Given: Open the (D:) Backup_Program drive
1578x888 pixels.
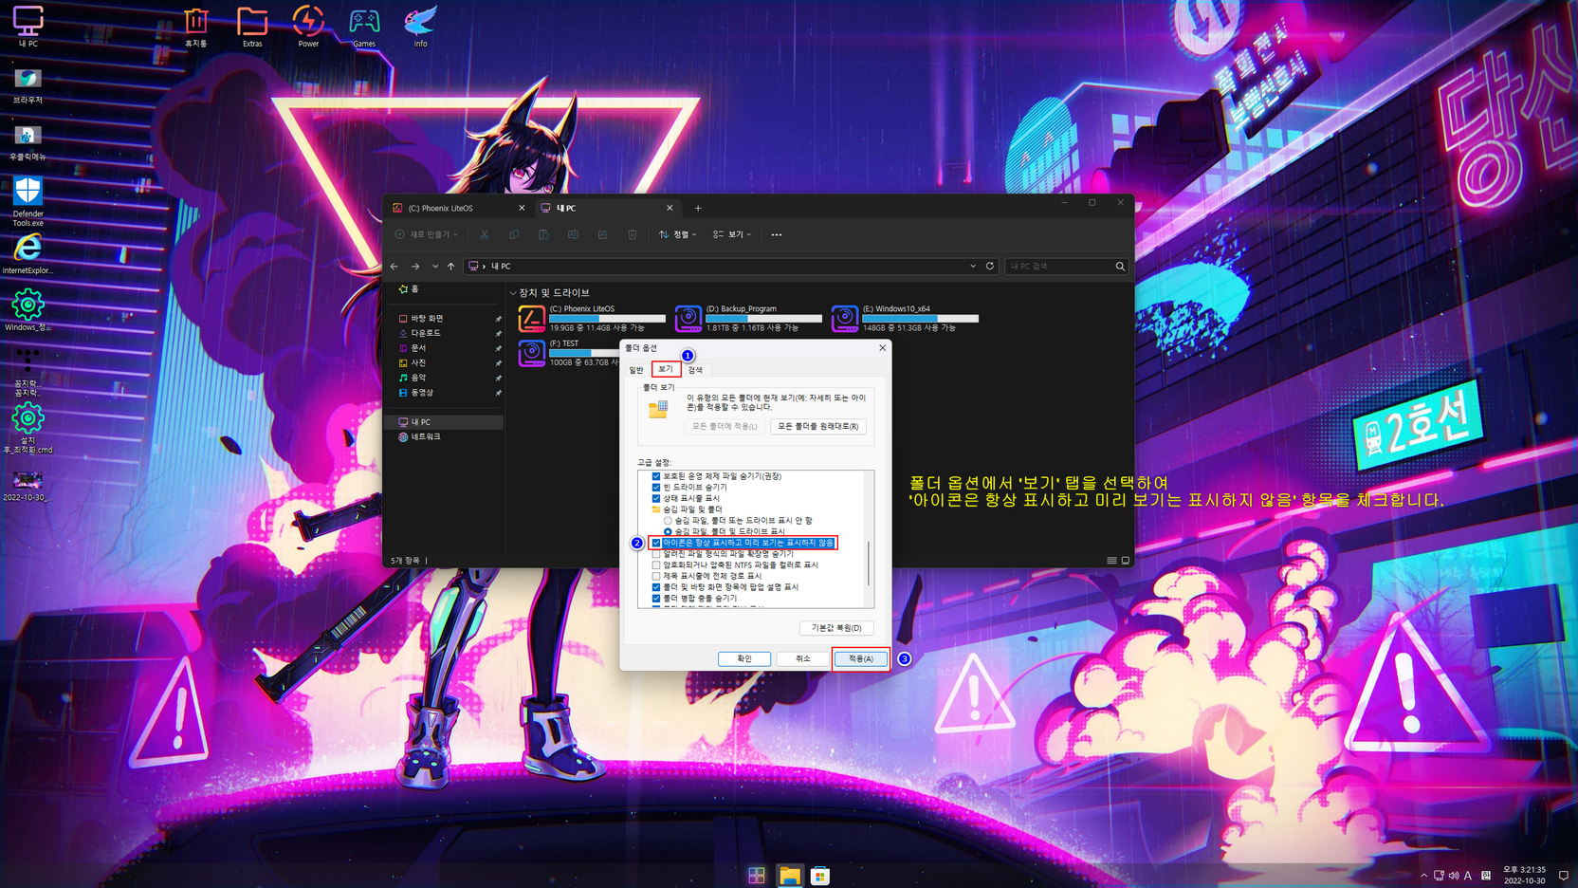Looking at the screenshot, I should click(748, 318).
